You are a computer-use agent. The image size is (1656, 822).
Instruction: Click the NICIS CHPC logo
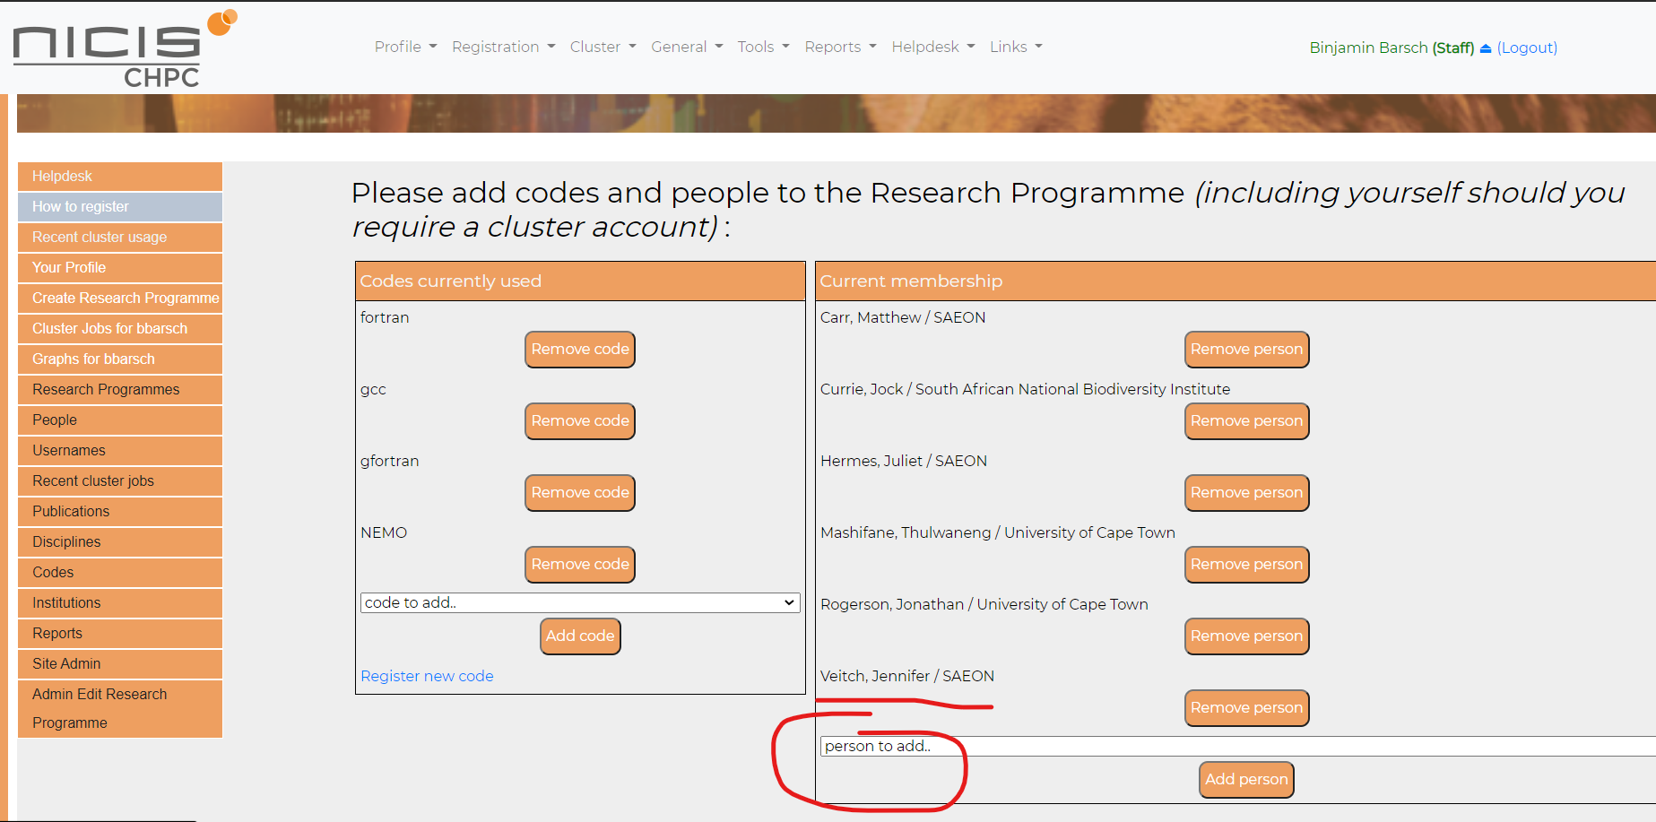pyautogui.click(x=125, y=48)
